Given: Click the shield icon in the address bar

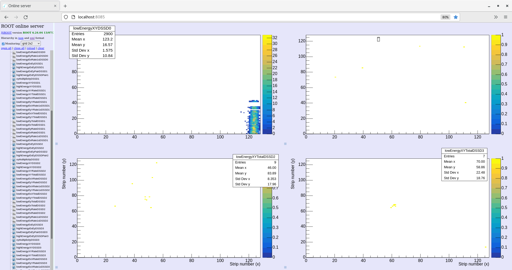Looking at the screenshot, I should click(66, 17).
